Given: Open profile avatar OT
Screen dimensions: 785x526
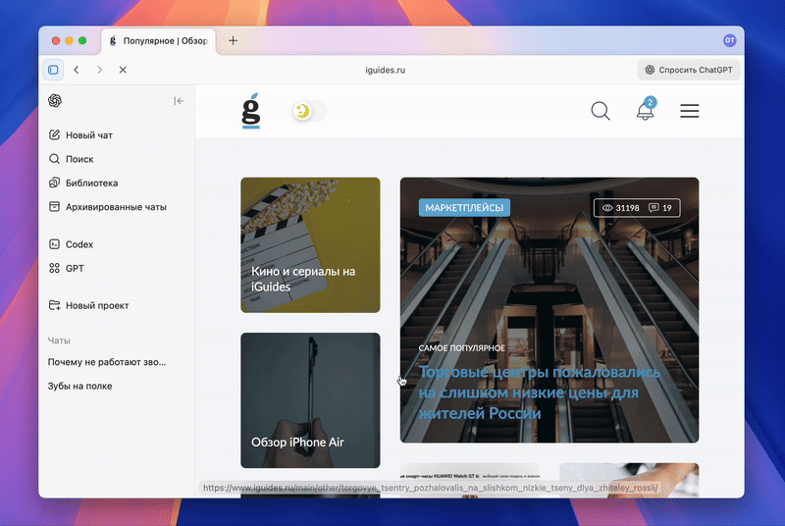Looking at the screenshot, I should (x=729, y=40).
